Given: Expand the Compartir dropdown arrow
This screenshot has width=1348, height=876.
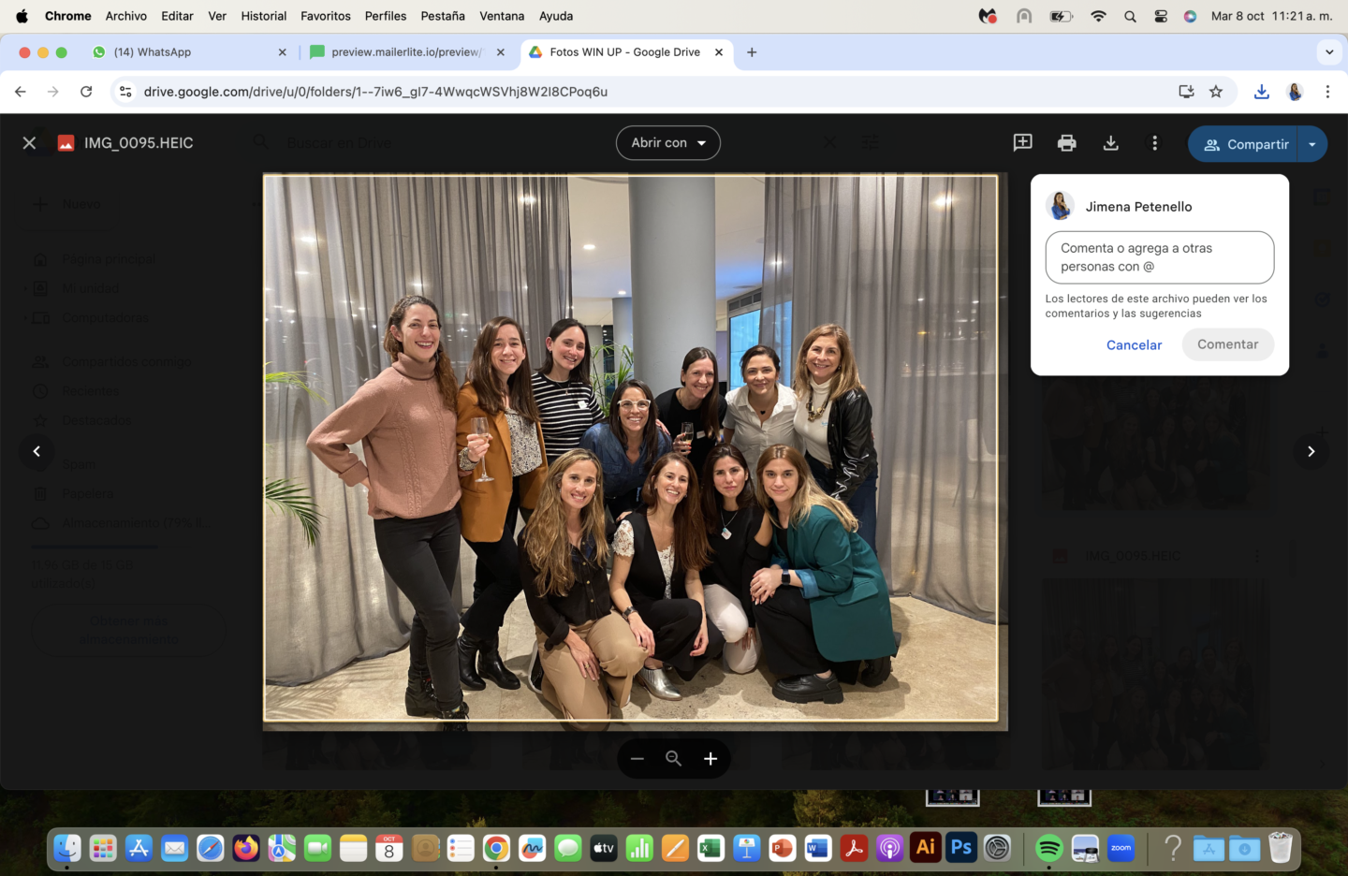Looking at the screenshot, I should tap(1312, 144).
